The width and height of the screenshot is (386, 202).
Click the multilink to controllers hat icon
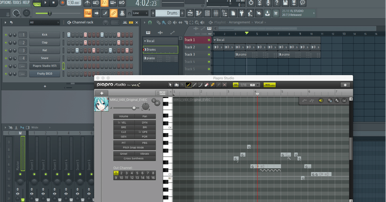(x=122, y=13)
